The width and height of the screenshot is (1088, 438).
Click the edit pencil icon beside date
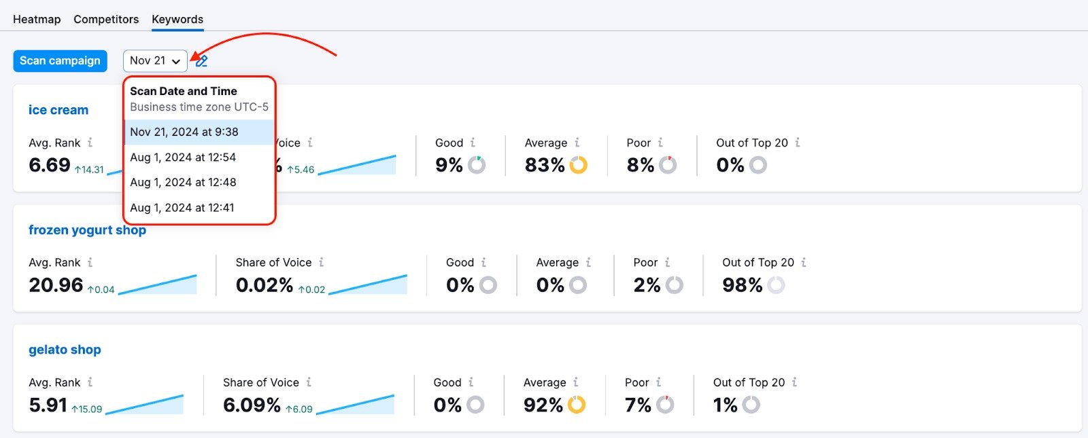(x=201, y=61)
